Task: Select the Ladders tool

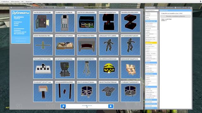Action: 151,32
